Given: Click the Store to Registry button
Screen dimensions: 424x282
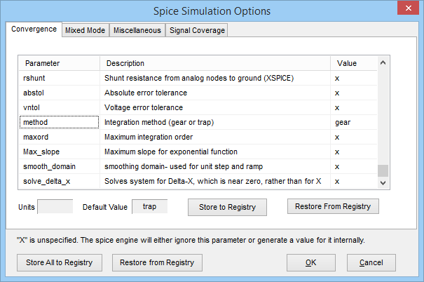Looking at the screenshot, I should coord(227,207).
